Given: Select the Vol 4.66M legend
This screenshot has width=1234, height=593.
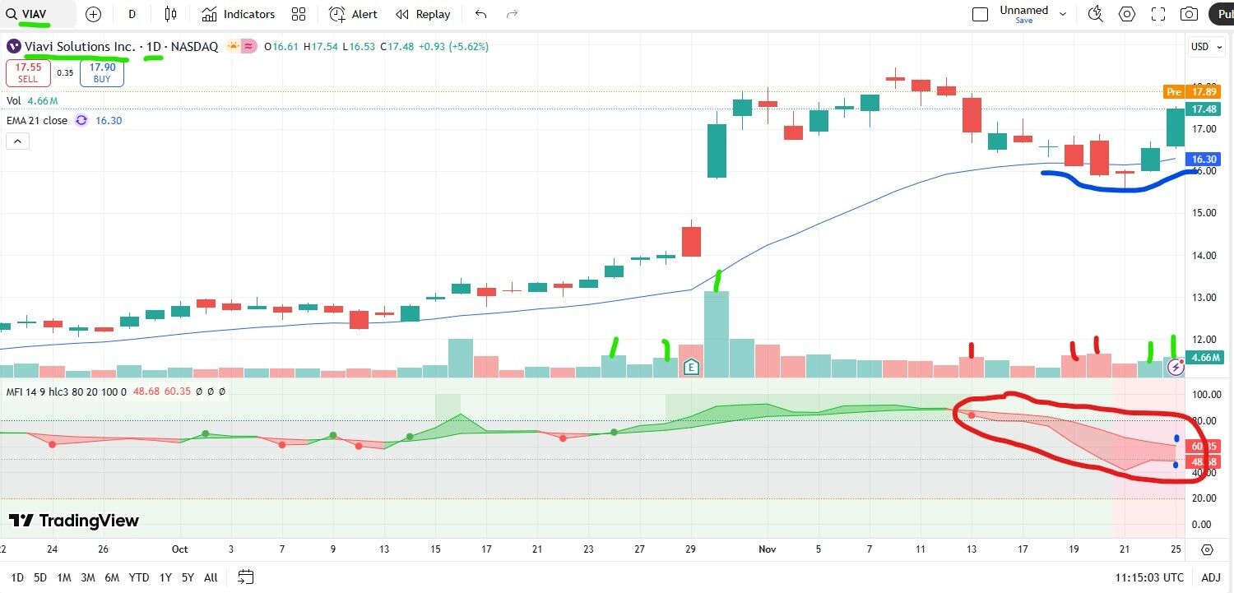Looking at the screenshot, I should click(32, 101).
